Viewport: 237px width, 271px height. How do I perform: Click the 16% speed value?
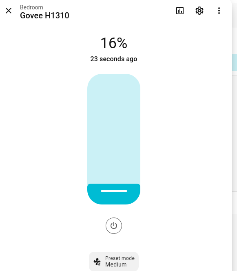tap(114, 43)
